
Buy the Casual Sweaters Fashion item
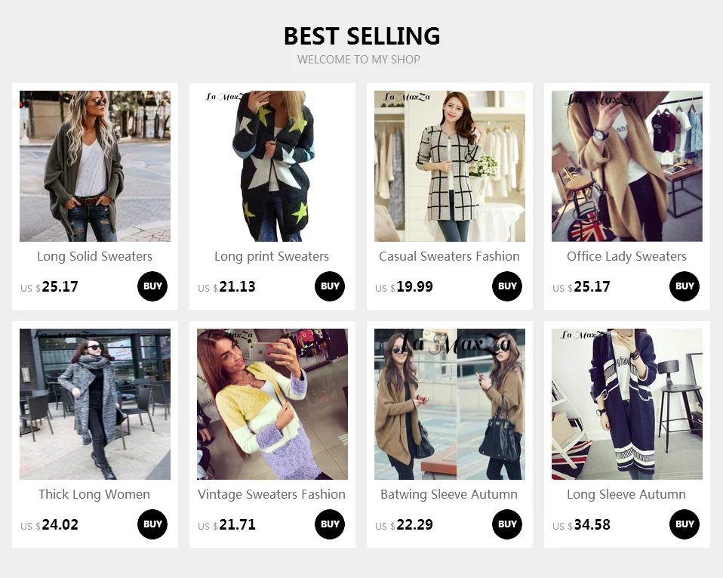(x=507, y=286)
